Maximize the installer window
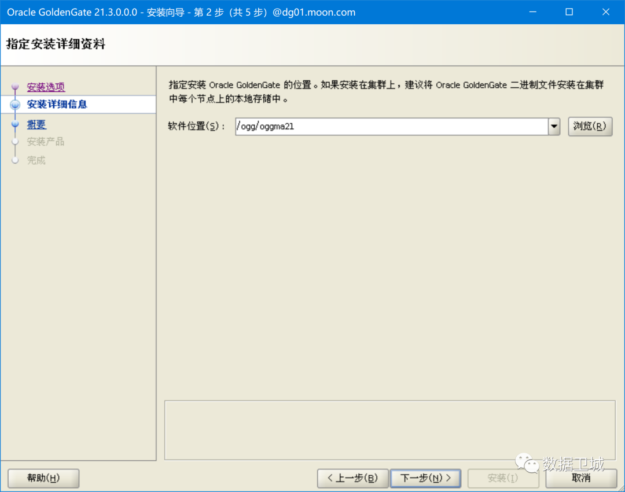The image size is (625, 492). coord(569,12)
